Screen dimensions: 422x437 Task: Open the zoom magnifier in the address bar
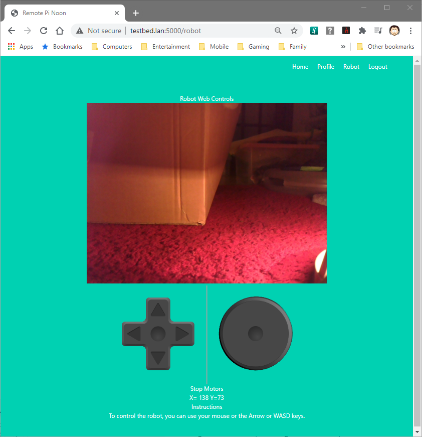point(278,31)
